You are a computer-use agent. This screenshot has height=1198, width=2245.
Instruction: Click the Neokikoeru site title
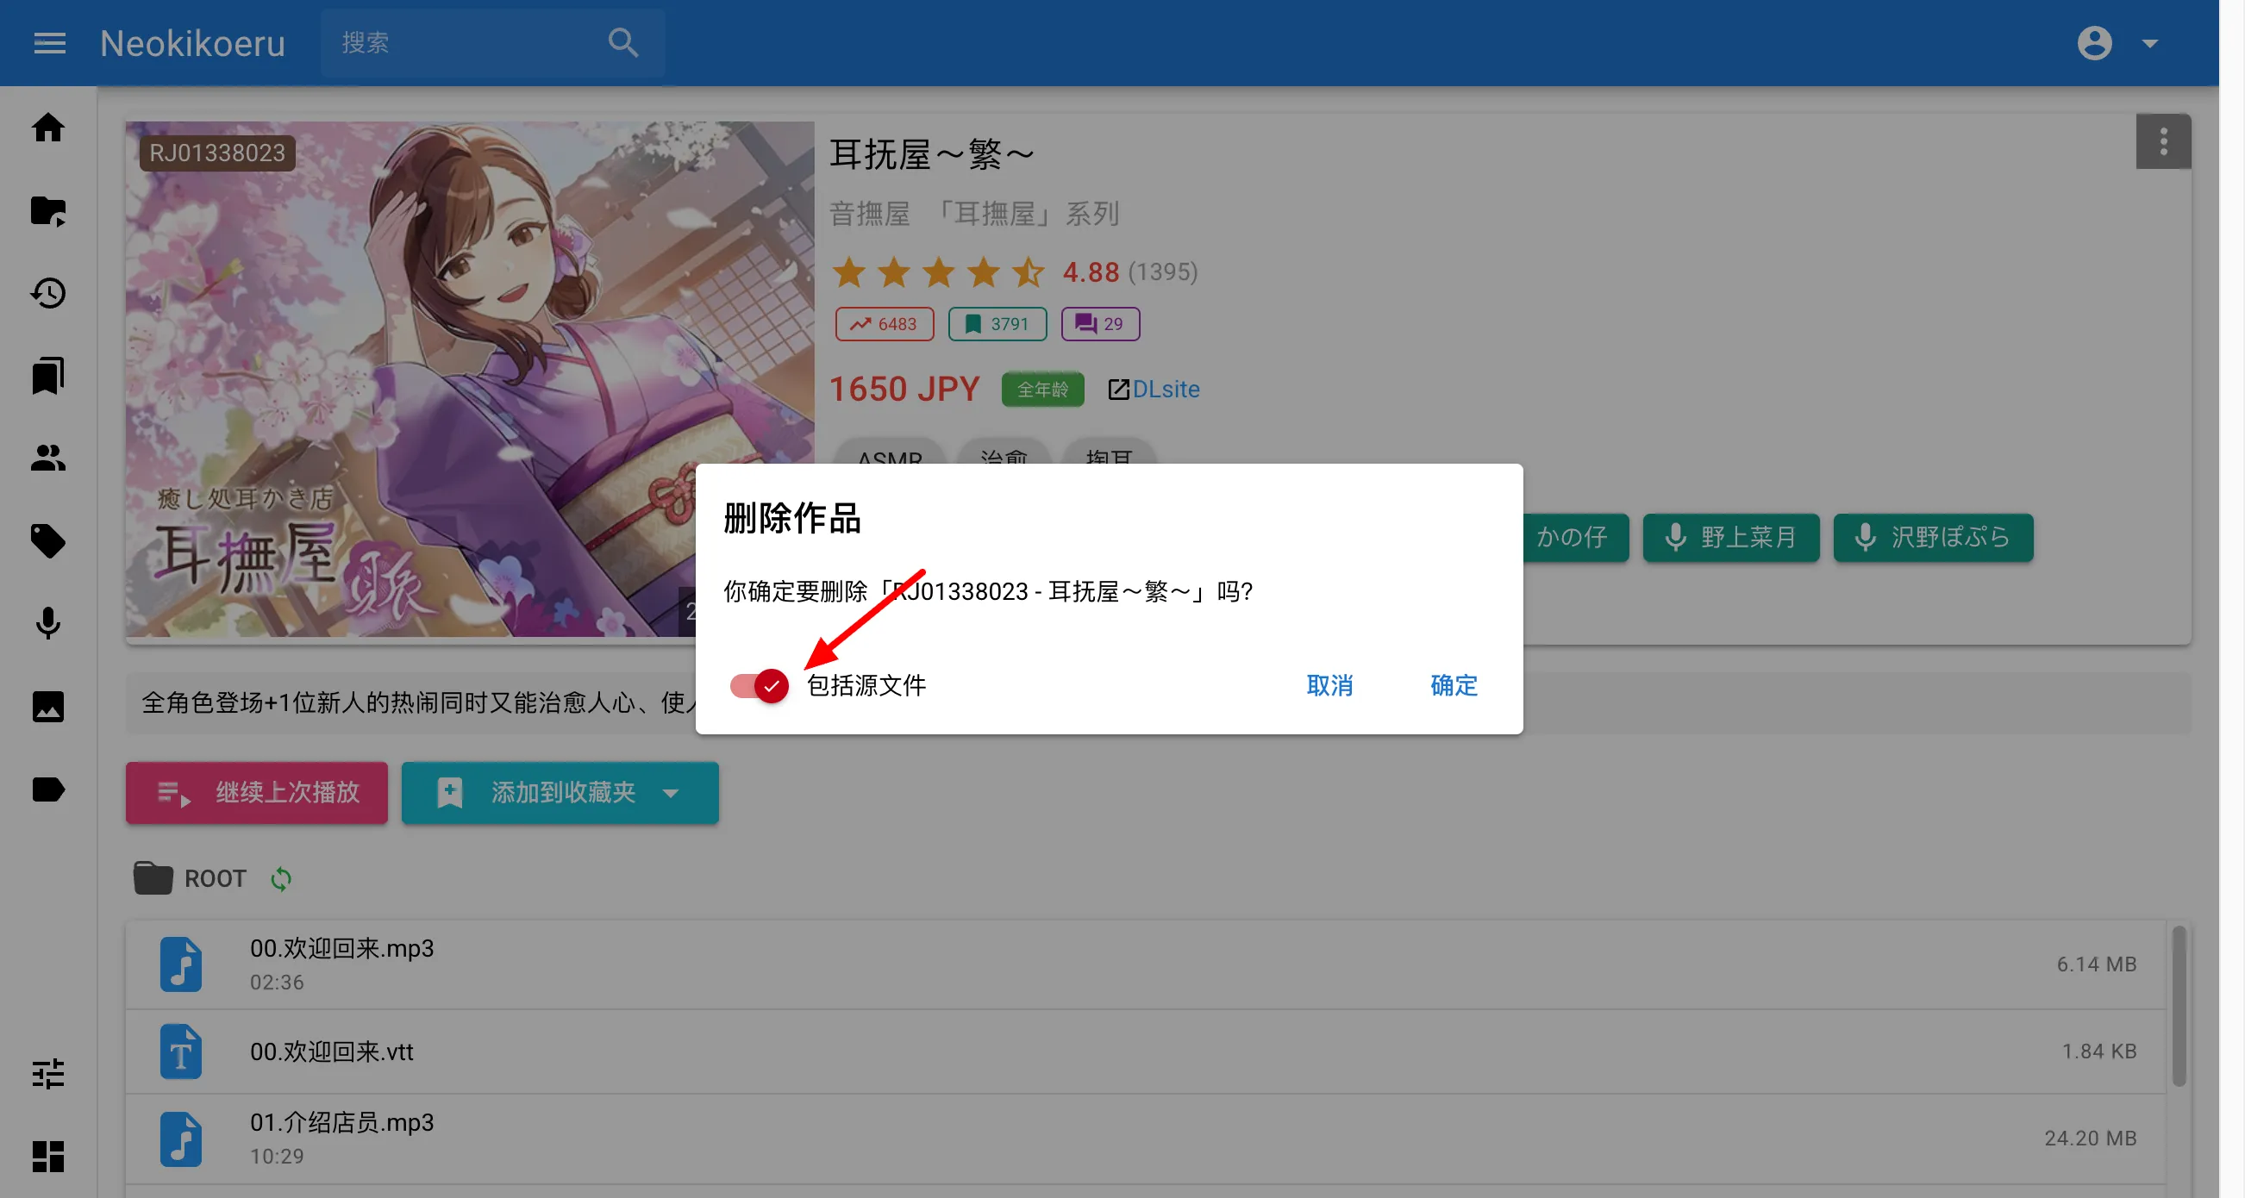tap(192, 43)
